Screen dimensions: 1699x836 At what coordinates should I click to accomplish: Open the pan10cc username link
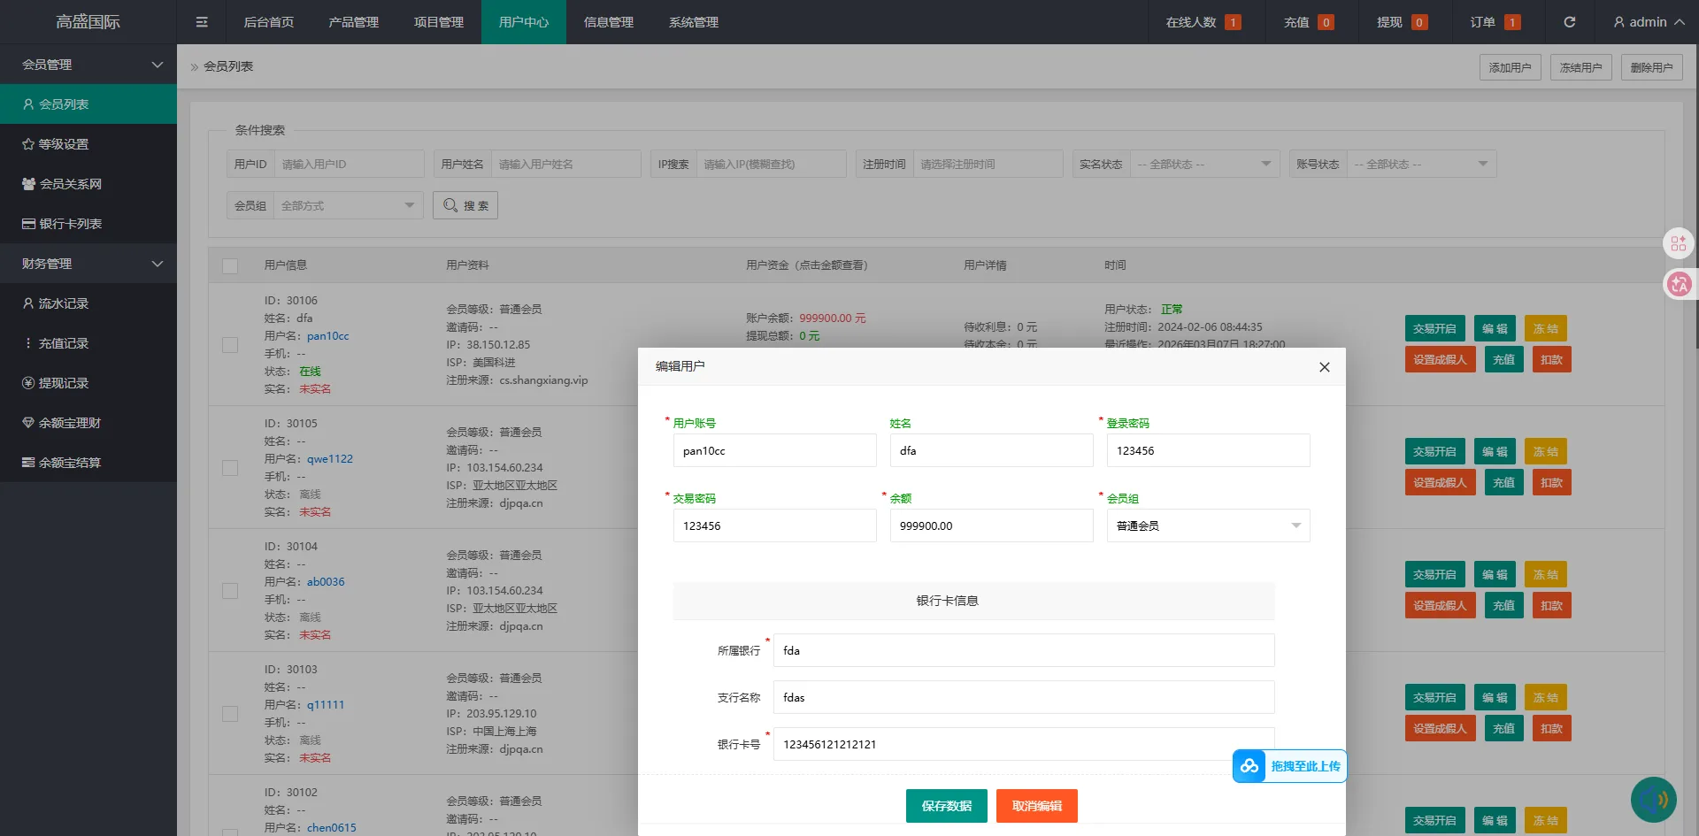[x=327, y=336]
